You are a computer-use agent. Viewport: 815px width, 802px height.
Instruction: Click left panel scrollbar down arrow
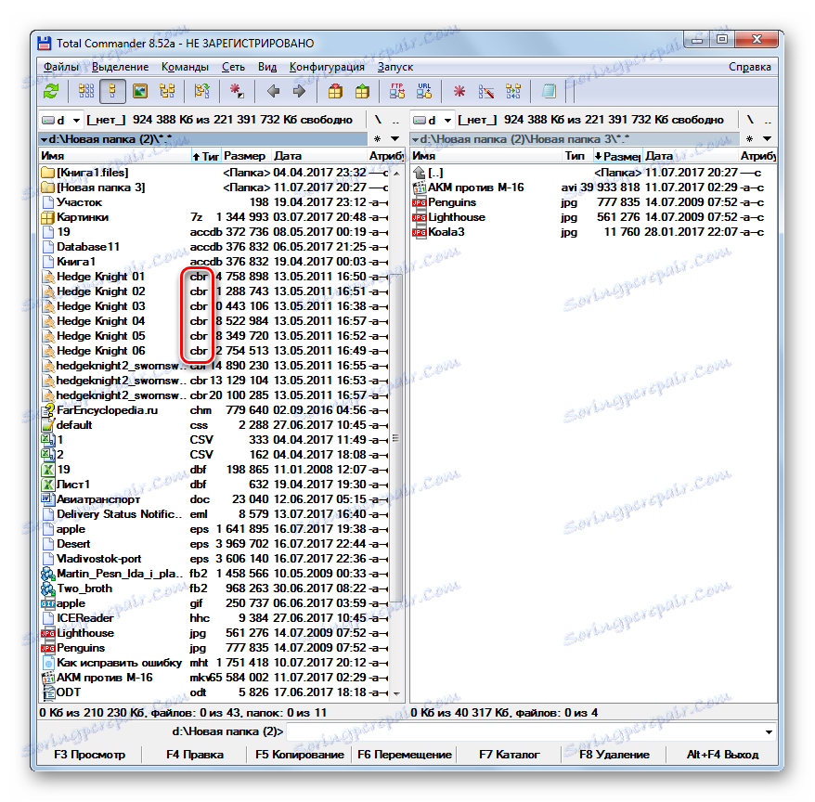(x=396, y=693)
